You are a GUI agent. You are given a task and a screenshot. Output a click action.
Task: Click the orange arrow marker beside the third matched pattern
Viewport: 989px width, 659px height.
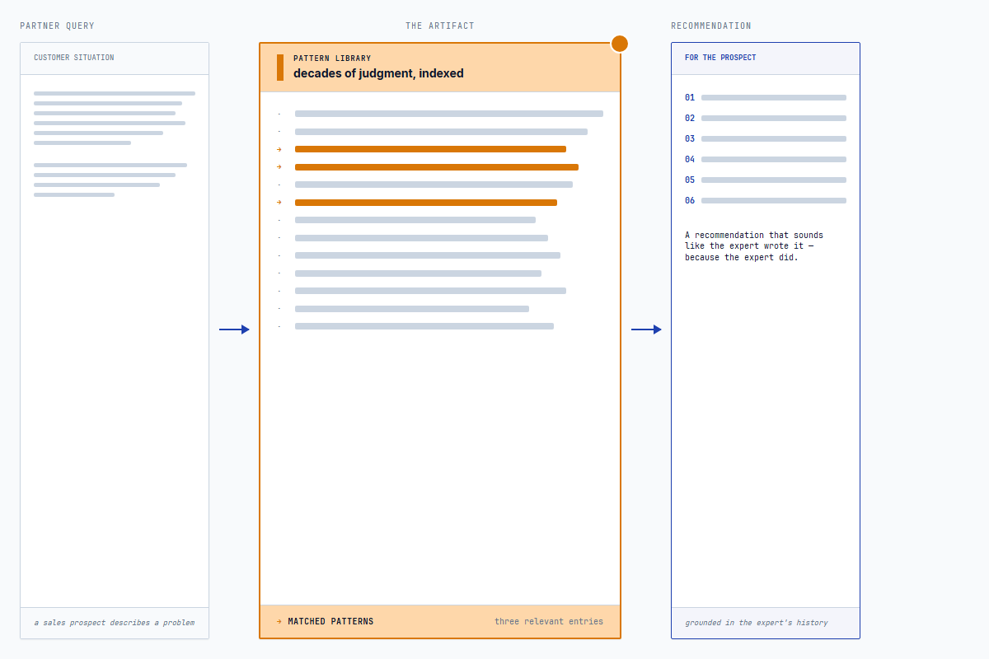pos(280,202)
